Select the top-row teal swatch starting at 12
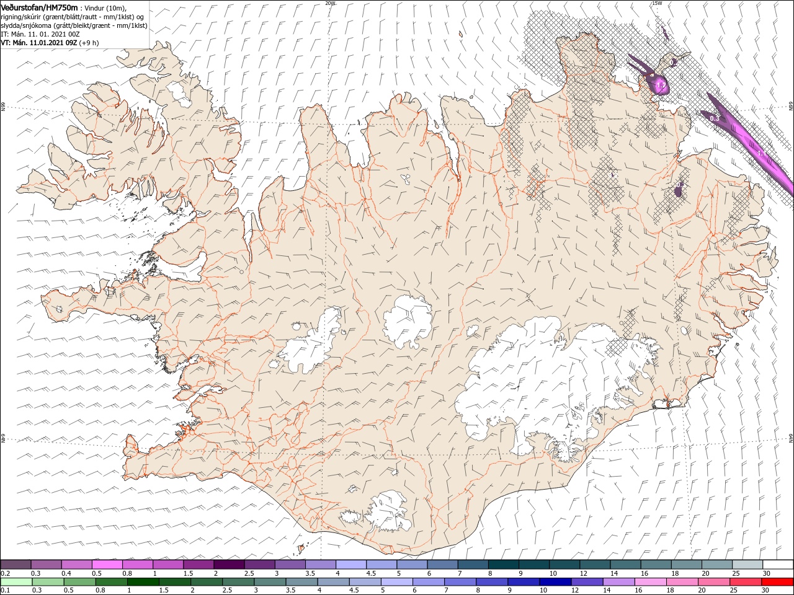 point(595,564)
